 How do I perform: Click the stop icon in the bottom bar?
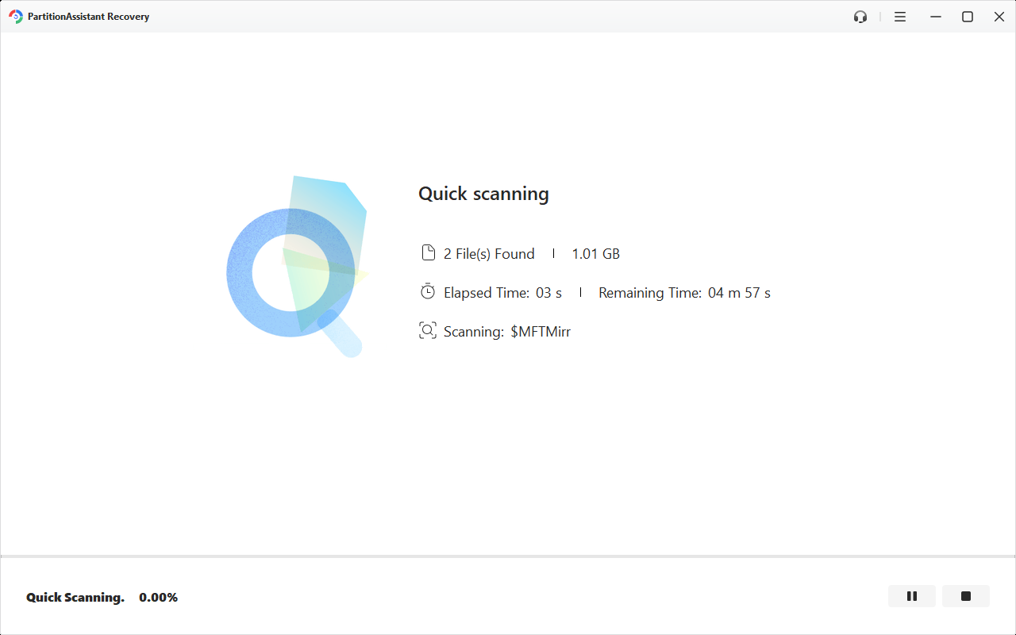coord(965,596)
